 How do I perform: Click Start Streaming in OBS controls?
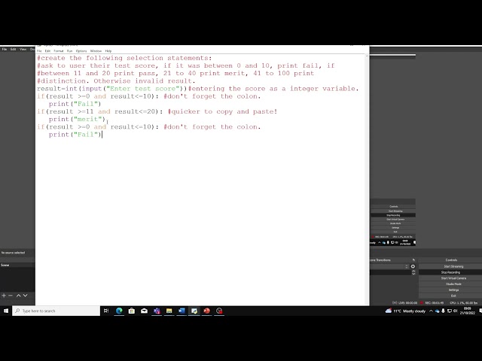coord(453,266)
